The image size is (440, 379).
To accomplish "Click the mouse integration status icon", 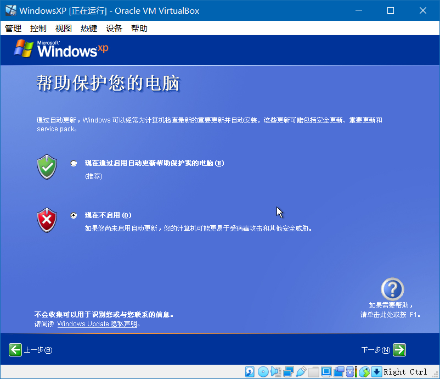I will [x=364, y=372].
